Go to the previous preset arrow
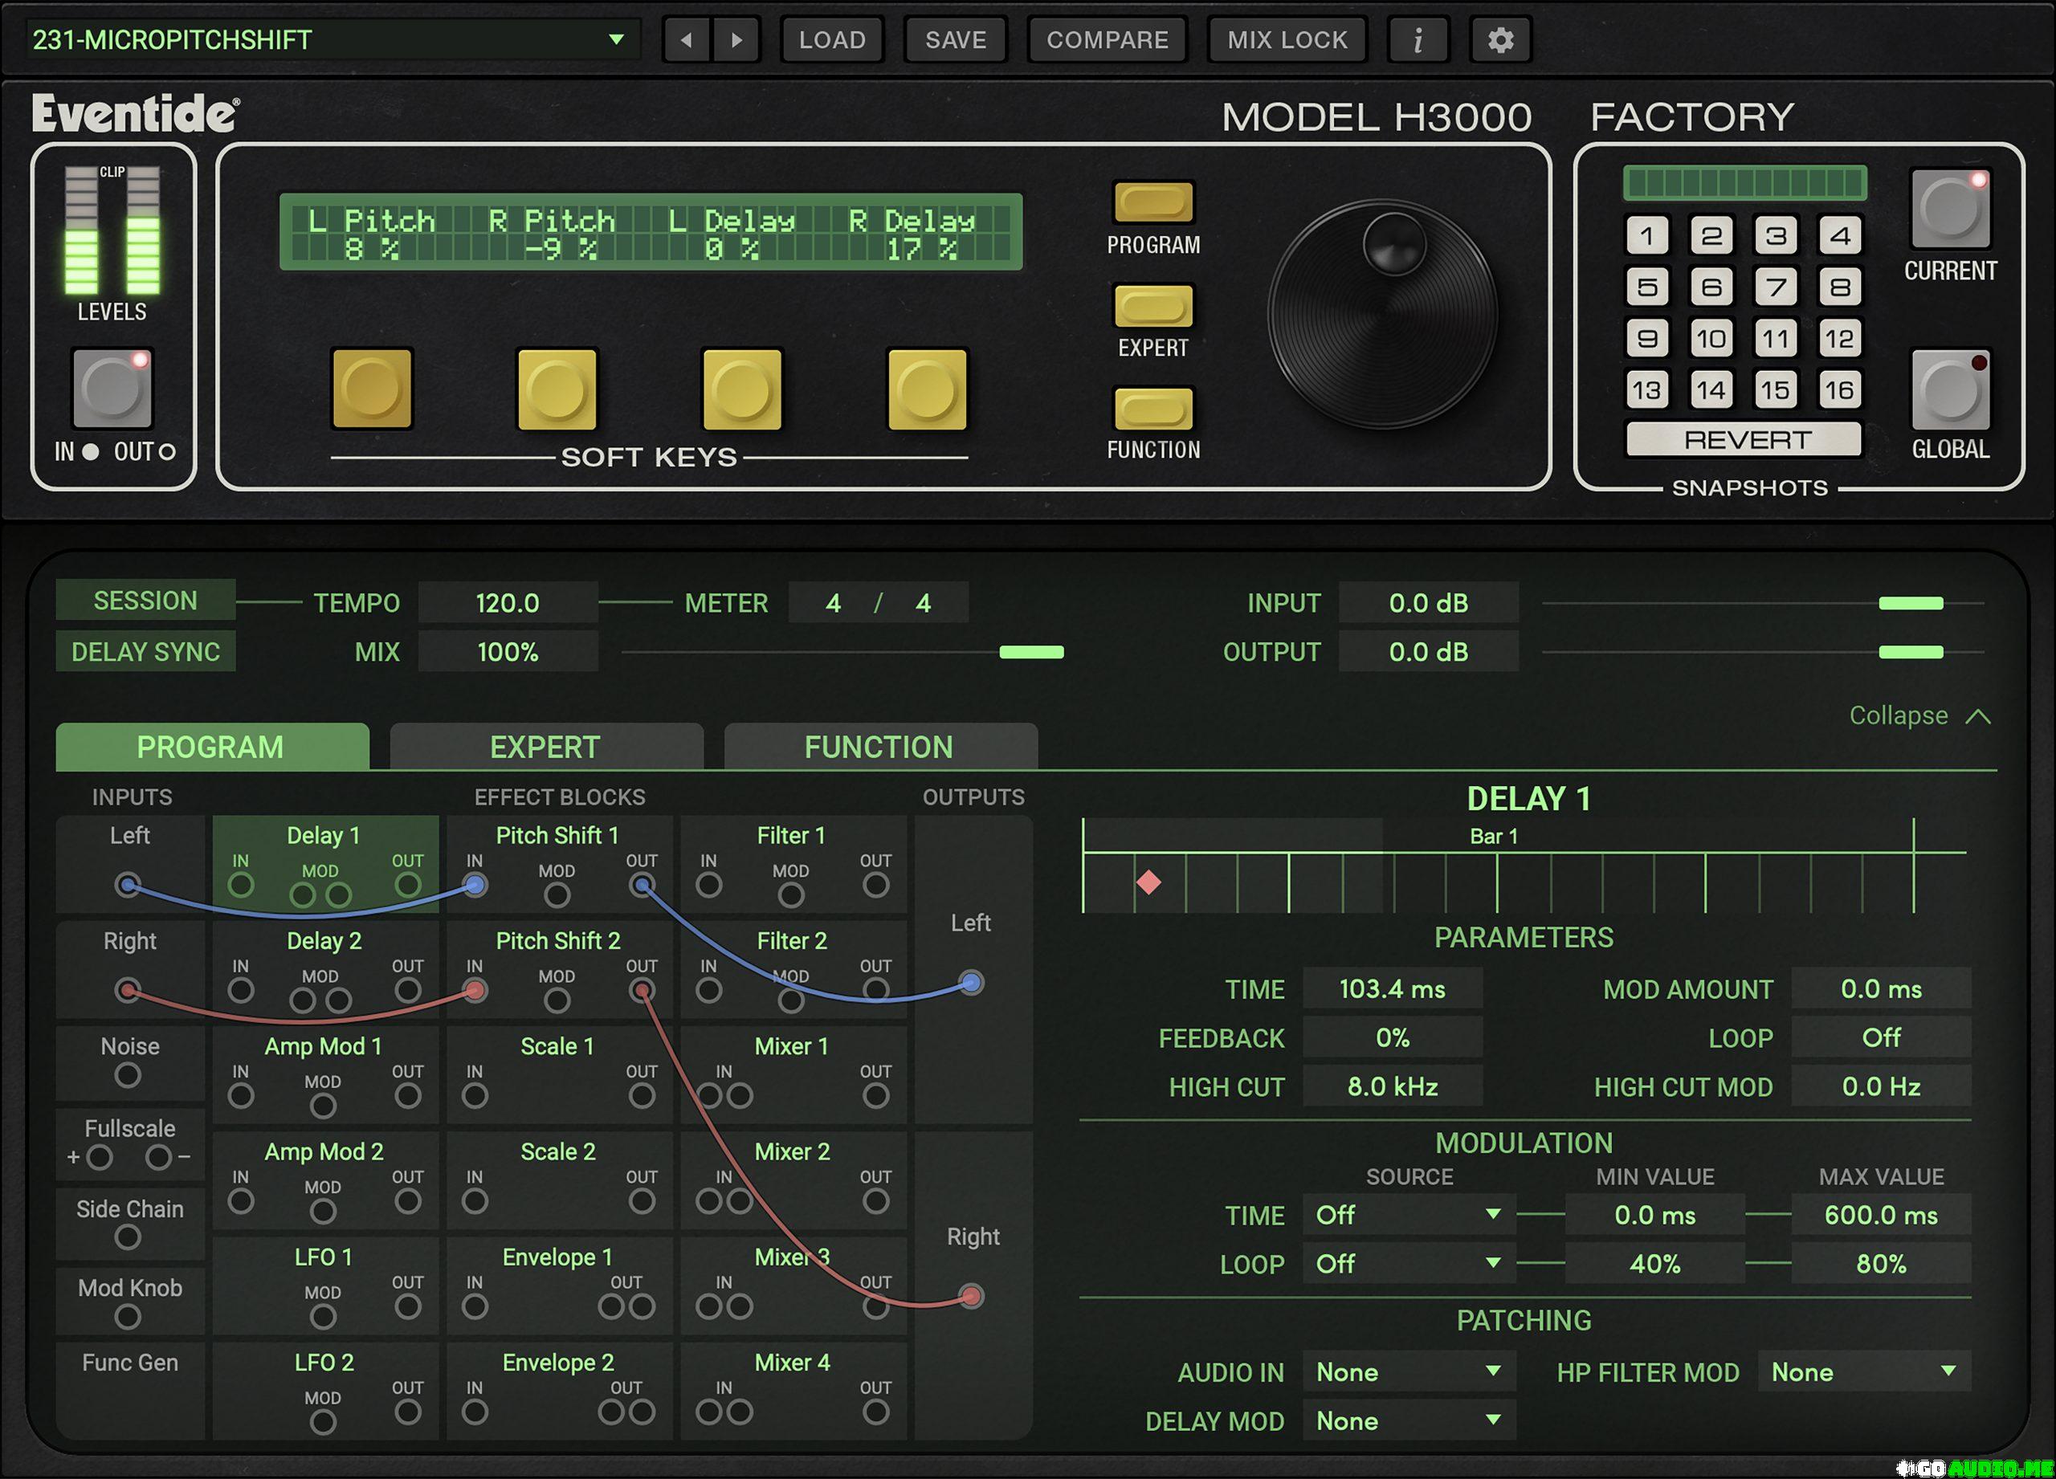The width and height of the screenshot is (2056, 1479). pyautogui.click(x=687, y=40)
